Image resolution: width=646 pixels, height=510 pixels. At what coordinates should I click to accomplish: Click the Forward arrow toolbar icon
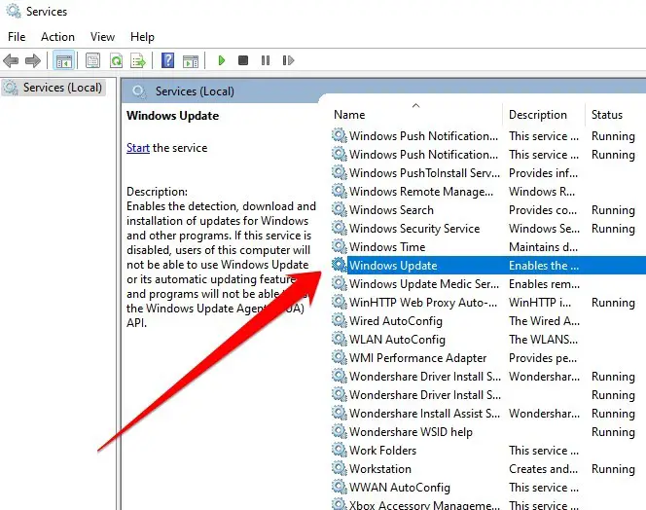(33, 61)
